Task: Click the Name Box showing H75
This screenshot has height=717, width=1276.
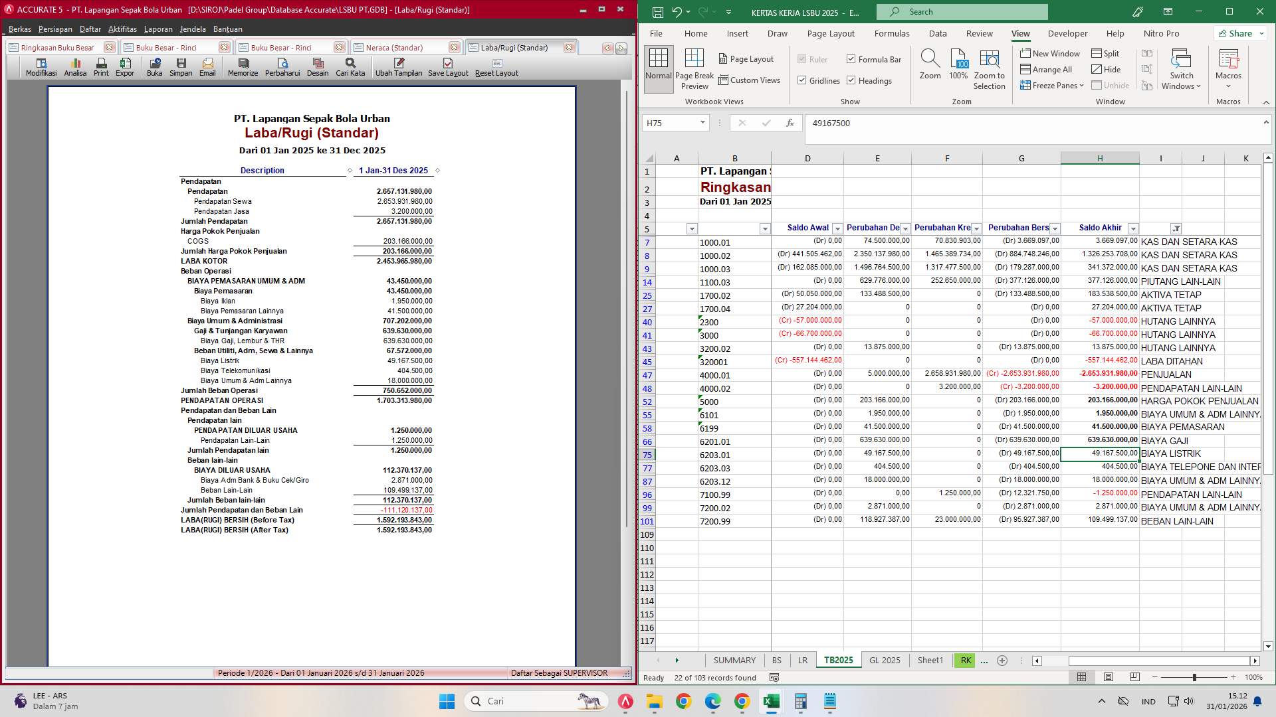Action: 671,123
